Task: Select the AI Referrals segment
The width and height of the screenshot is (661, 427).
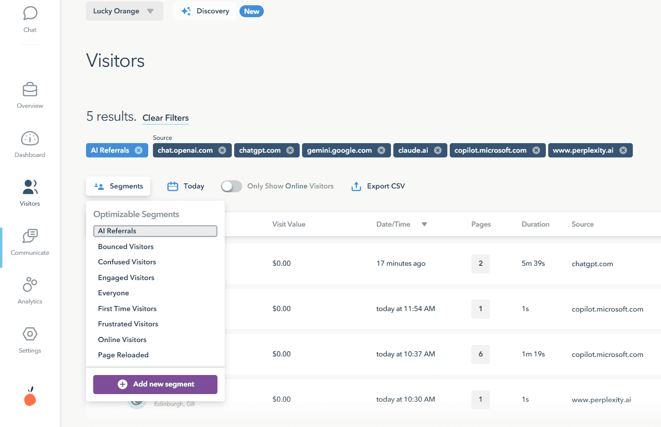Action: click(155, 231)
